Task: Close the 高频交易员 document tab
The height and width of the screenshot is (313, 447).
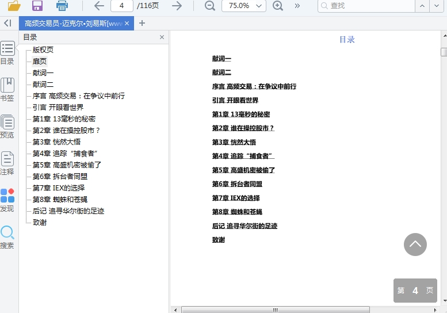Action: click(x=127, y=24)
